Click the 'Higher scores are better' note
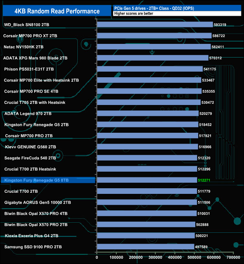The width and height of the screenshot is (244, 264). click(x=134, y=13)
